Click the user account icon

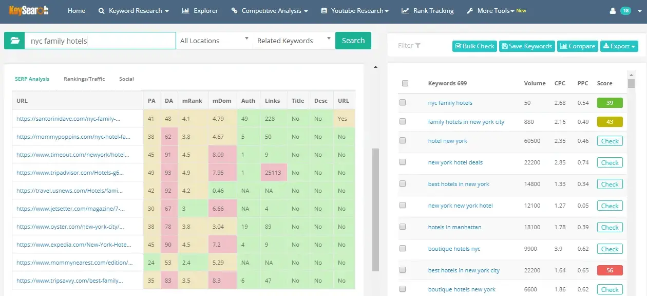point(612,11)
